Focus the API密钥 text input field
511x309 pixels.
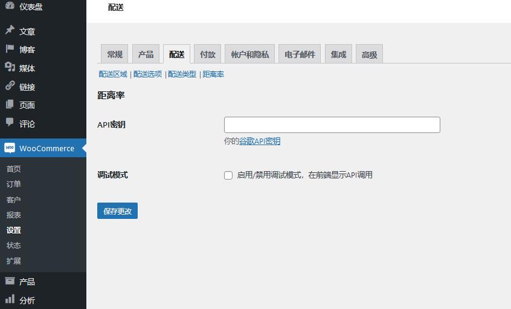pos(332,125)
